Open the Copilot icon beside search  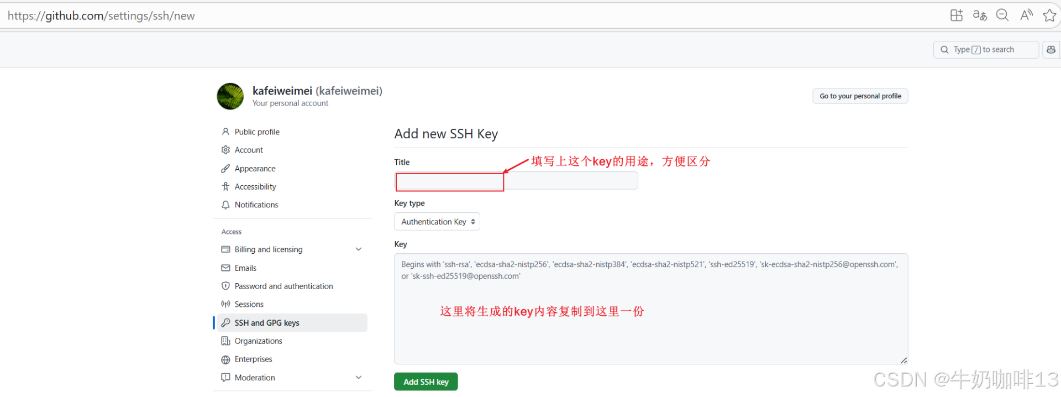[1051, 50]
